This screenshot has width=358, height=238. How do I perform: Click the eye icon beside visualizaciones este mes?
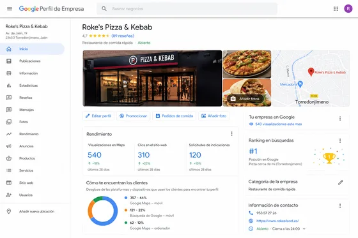click(x=251, y=124)
